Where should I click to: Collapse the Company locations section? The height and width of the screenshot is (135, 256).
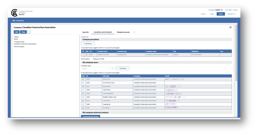82,39
